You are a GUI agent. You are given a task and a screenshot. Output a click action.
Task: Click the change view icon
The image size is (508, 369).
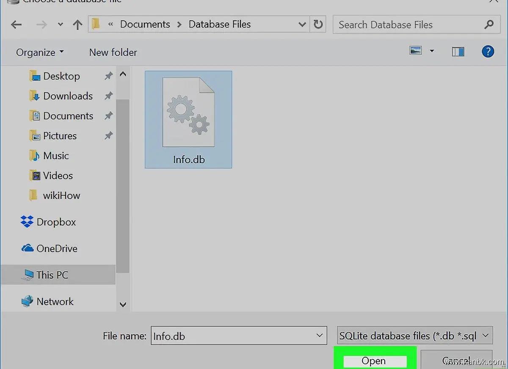pos(416,51)
